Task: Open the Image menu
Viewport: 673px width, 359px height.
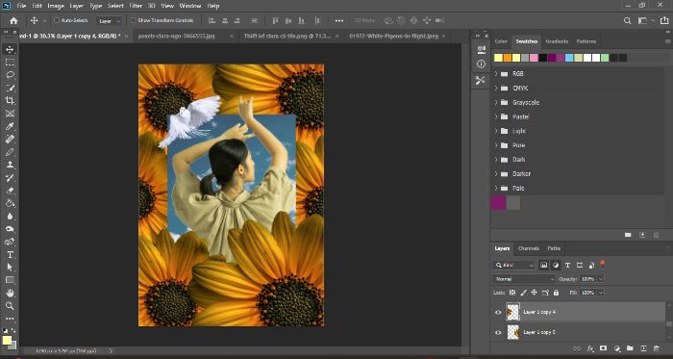Action: point(56,6)
